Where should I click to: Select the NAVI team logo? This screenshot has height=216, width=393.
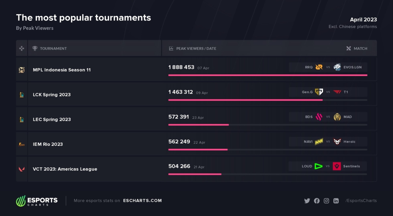319,141
